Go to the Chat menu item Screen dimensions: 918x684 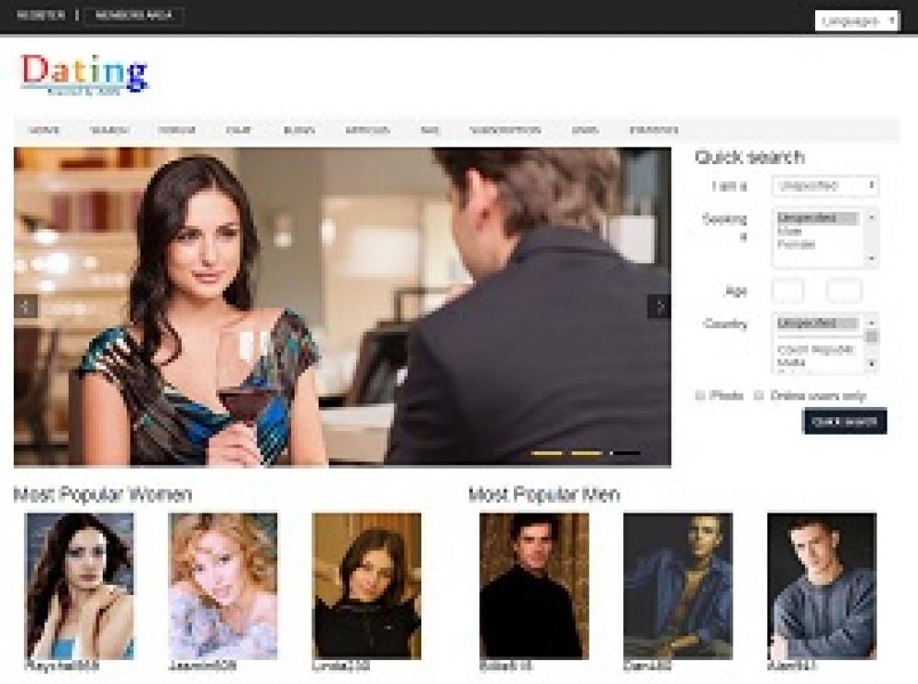[x=239, y=130]
